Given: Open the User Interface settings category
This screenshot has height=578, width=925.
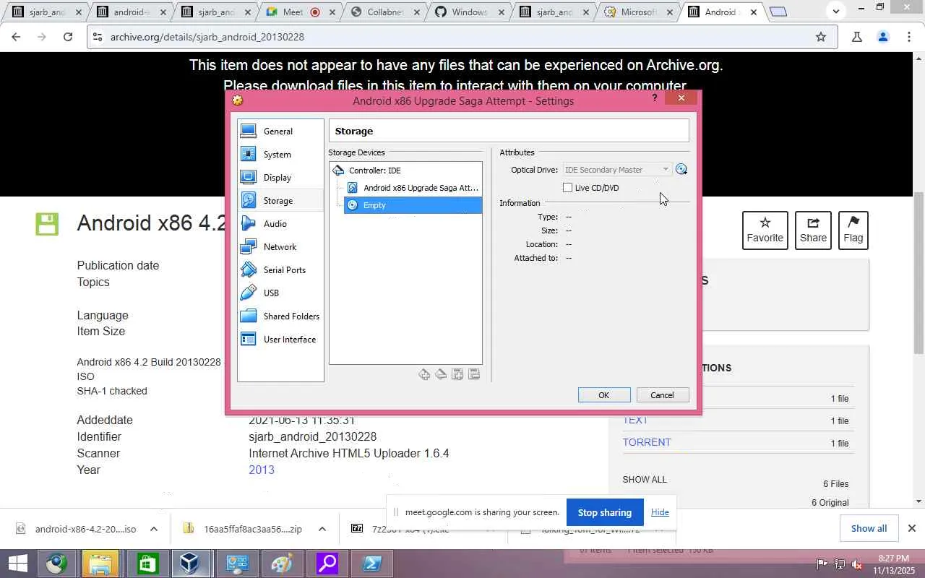Looking at the screenshot, I should 280,340.
